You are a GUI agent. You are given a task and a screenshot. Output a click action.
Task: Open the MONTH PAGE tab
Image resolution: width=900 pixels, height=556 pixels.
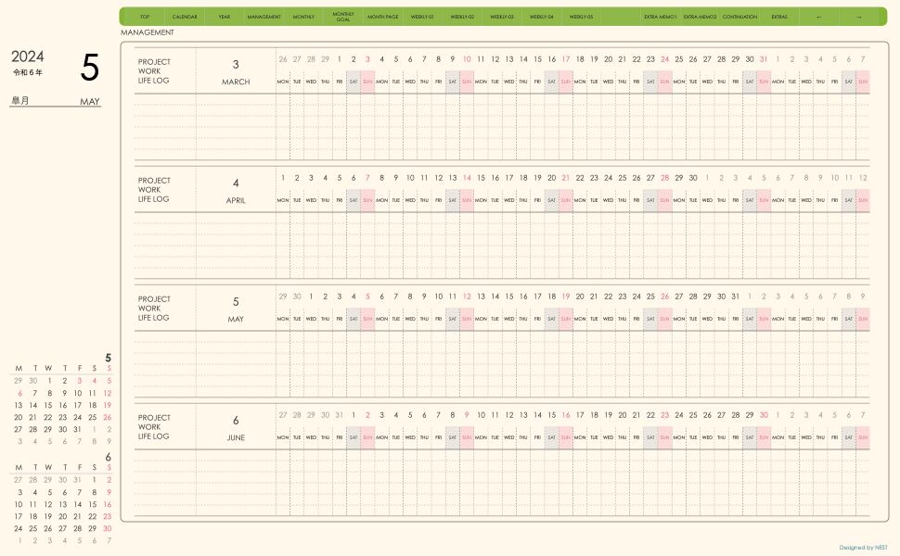pyautogui.click(x=383, y=17)
